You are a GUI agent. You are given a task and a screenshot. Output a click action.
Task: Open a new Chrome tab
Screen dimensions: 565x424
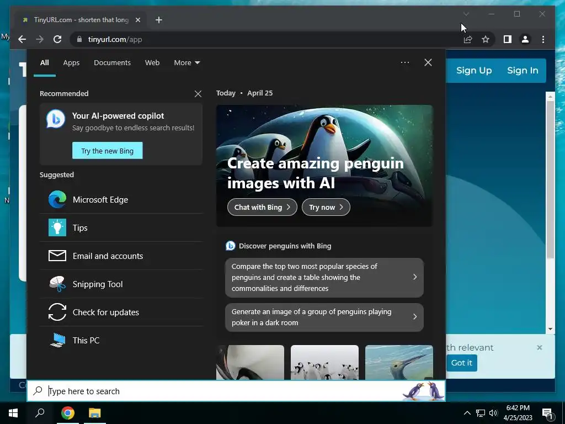point(159,20)
